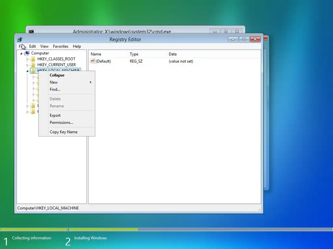Click the (value not set) data cell
The width and height of the screenshot is (333, 249).
[x=181, y=61]
